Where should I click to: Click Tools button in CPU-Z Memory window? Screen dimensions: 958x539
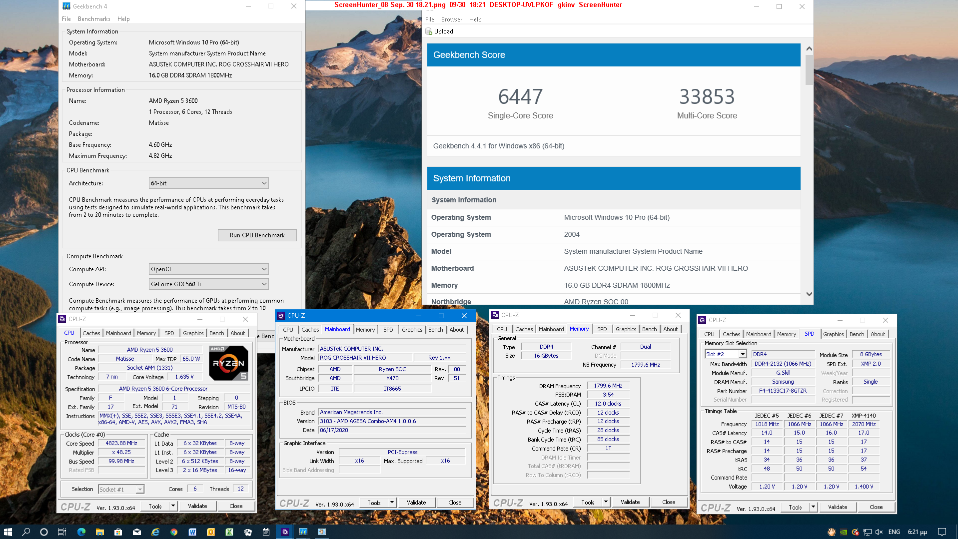(x=588, y=502)
